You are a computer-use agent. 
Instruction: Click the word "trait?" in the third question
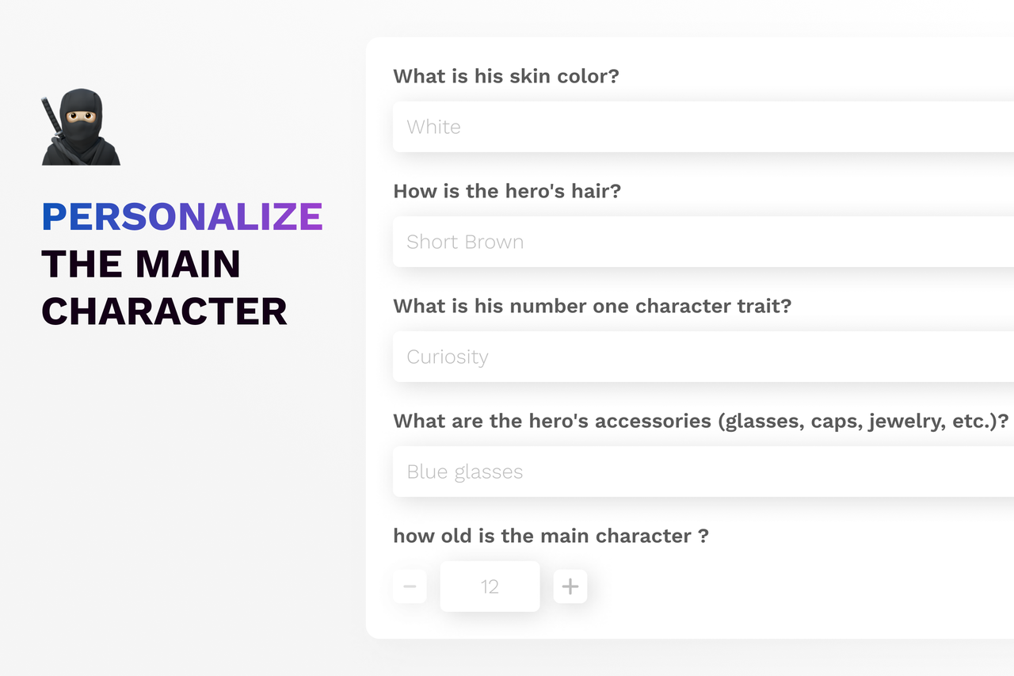765,307
